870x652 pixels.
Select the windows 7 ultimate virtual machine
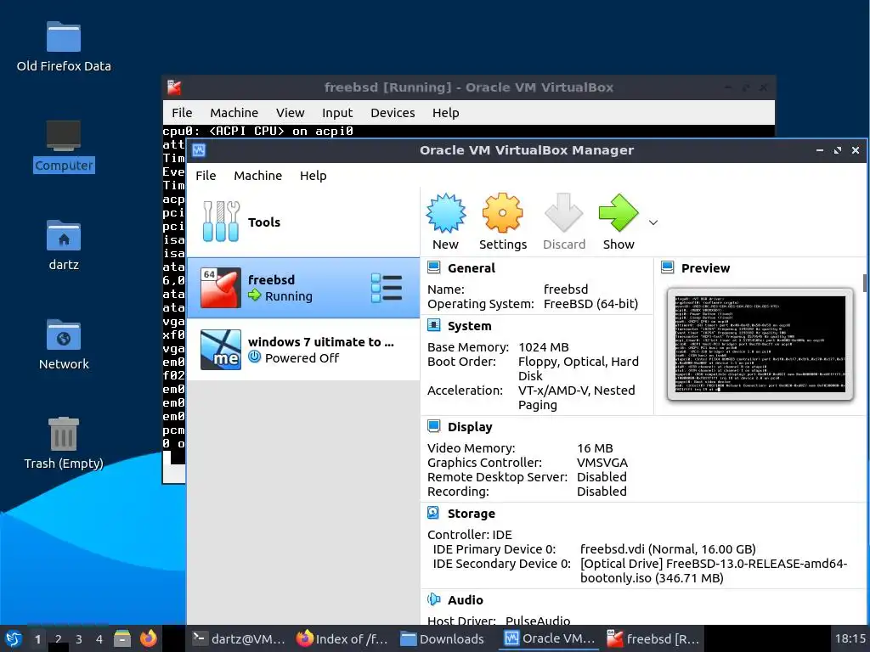(303, 350)
